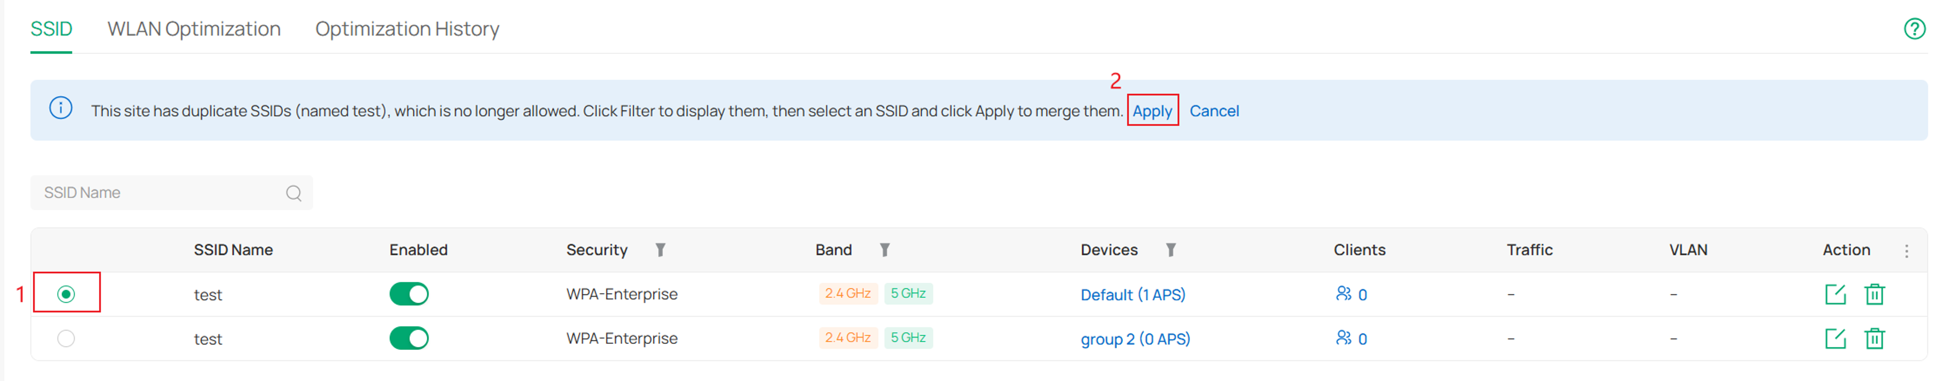Viewport: 1949px width, 381px height.
Task: Edit the test SSID for Default group
Action: pyautogui.click(x=1835, y=294)
